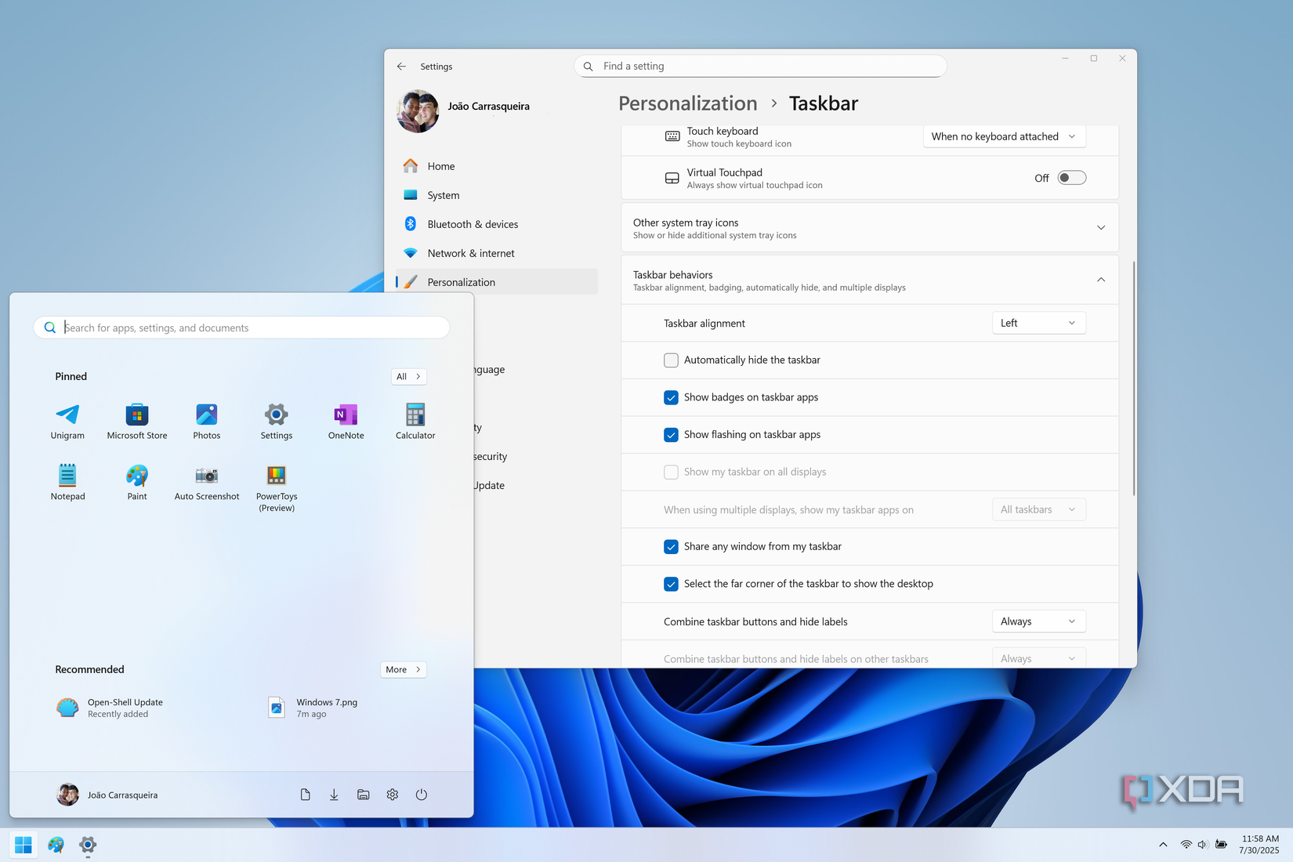
Task: Change Combine taskbar buttons and hide labels setting
Action: pyautogui.click(x=1038, y=621)
